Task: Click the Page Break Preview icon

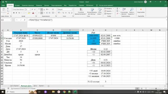Action: (146, 89)
